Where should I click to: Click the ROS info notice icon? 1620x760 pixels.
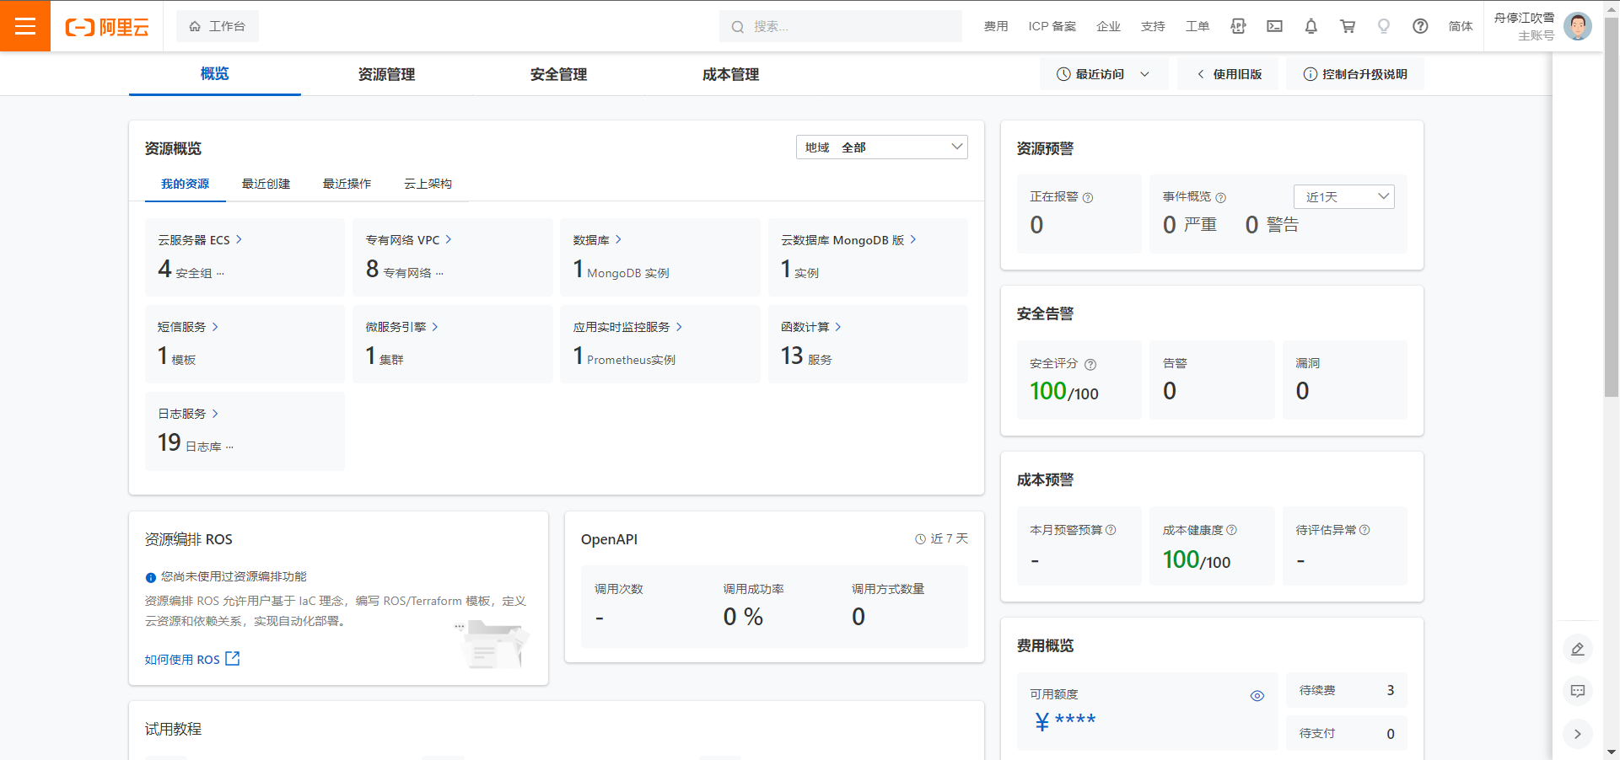click(x=151, y=577)
